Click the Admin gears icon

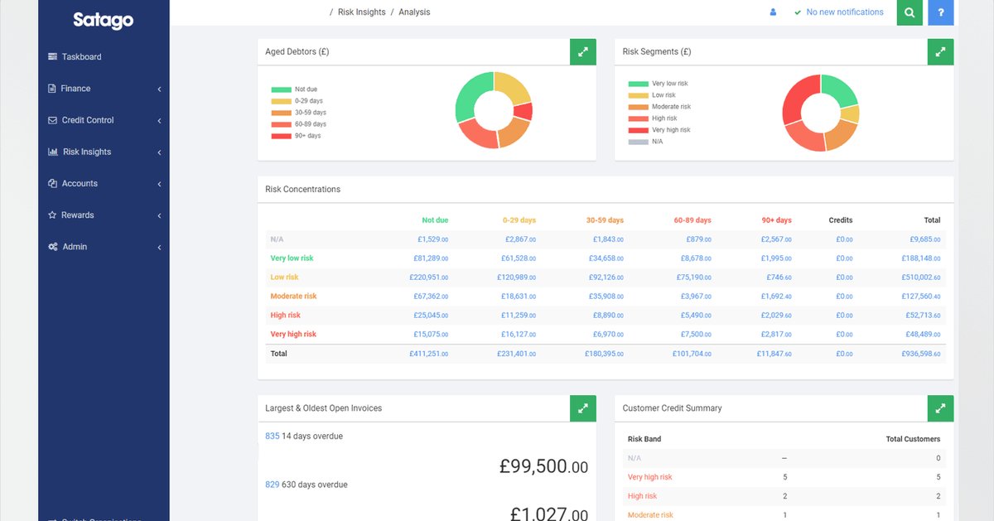tap(51, 246)
